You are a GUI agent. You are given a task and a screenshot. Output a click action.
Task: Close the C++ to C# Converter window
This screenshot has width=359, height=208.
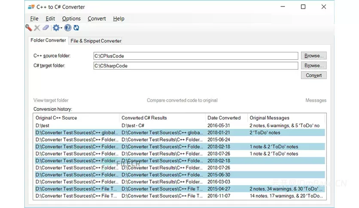pos(323,6)
